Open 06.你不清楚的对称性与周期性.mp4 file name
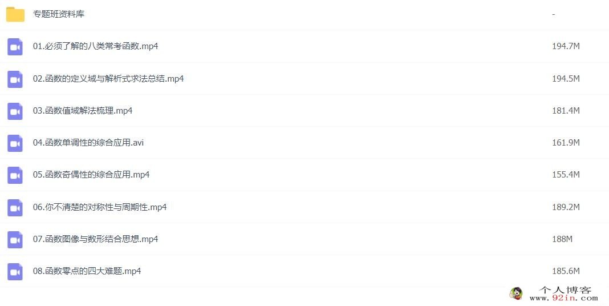Image resolution: width=609 pixels, height=306 pixels. [x=100, y=207]
